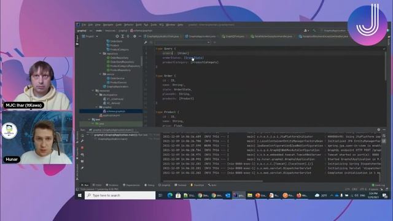Screen dimensions: 393x221
Task: Click the Windows search box
Action: [x=120, y=195]
